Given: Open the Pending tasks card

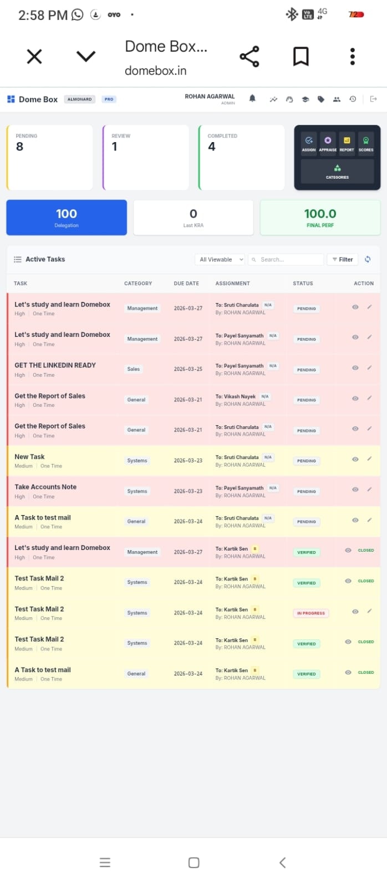Looking at the screenshot, I should click(49, 158).
